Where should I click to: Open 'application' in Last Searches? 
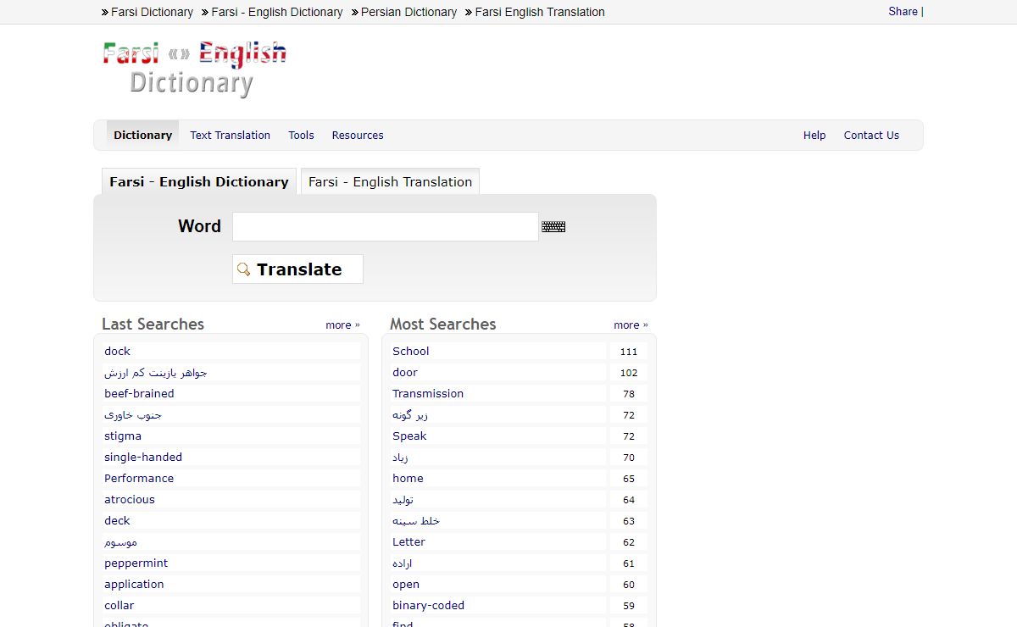pos(134,584)
